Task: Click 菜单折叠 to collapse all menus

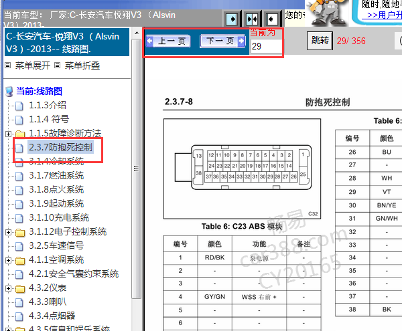Action: 82,66
